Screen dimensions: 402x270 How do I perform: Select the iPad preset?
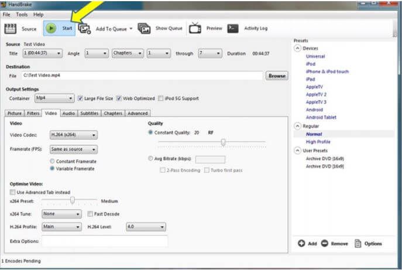[x=311, y=79]
